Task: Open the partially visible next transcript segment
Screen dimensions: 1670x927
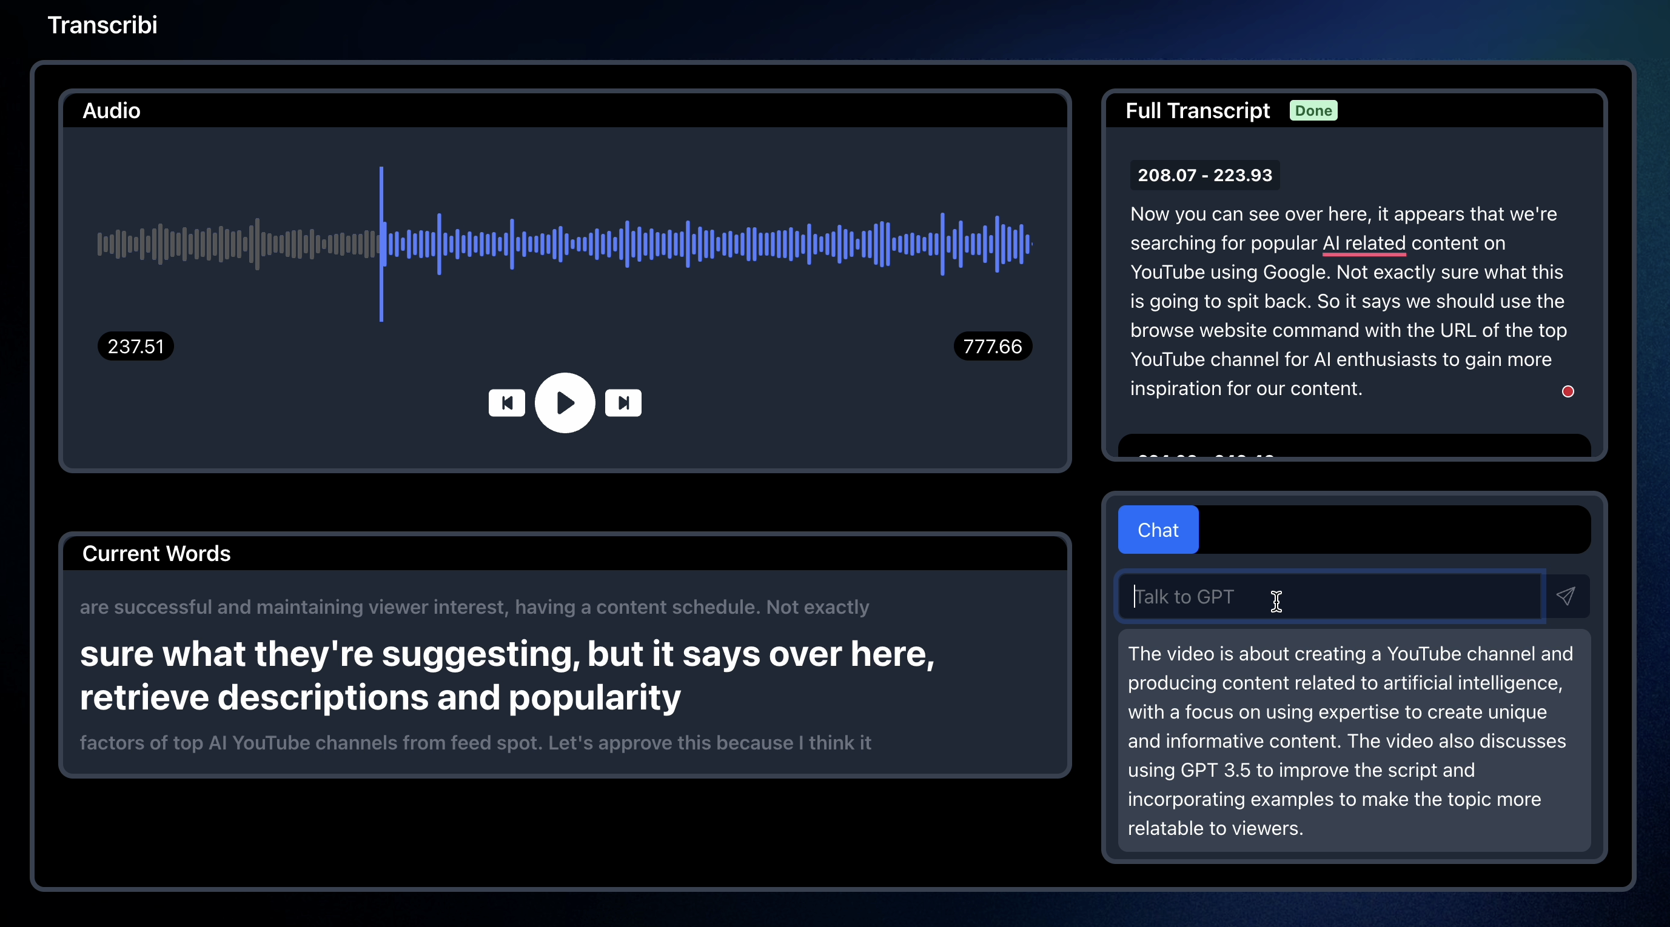Action: (1353, 448)
